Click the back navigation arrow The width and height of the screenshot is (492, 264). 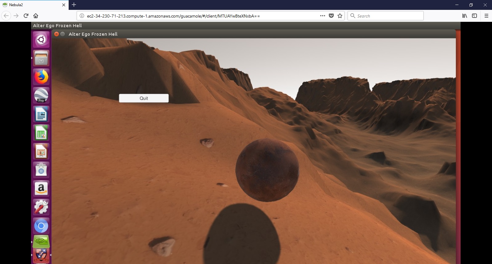point(6,16)
